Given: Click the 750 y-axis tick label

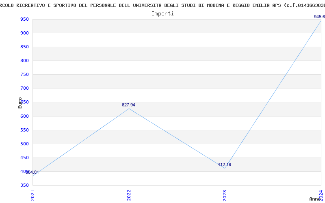Looking at the screenshot, I should pyautogui.click(x=24, y=75).
